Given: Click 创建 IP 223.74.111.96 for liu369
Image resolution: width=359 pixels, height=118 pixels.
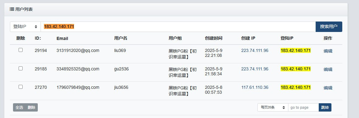Looking at the screenshot, I should tap(255, 51).
